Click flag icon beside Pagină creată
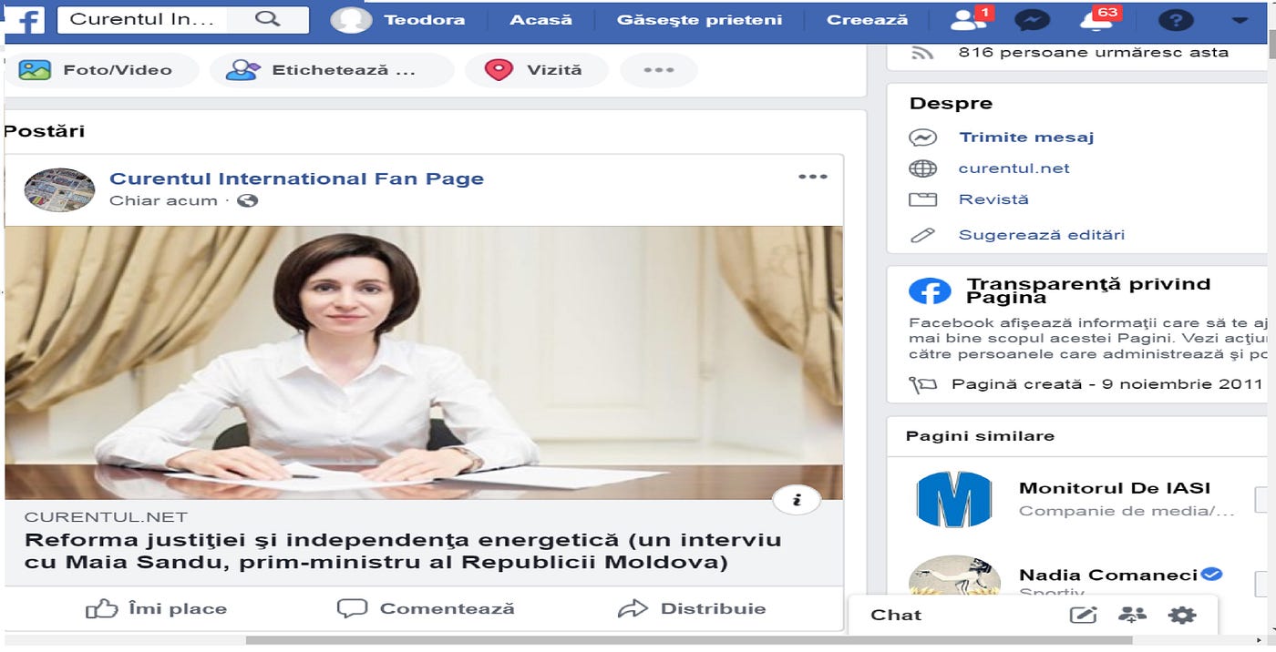This screenshot has width=1276, height=652. point(923,385)
